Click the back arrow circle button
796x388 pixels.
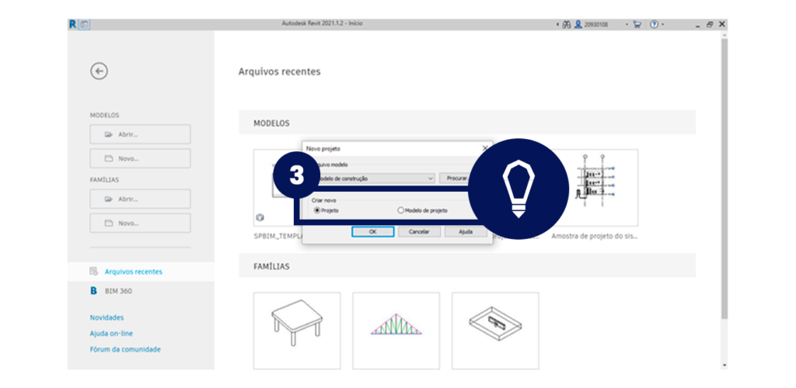[x=99, y=71]
